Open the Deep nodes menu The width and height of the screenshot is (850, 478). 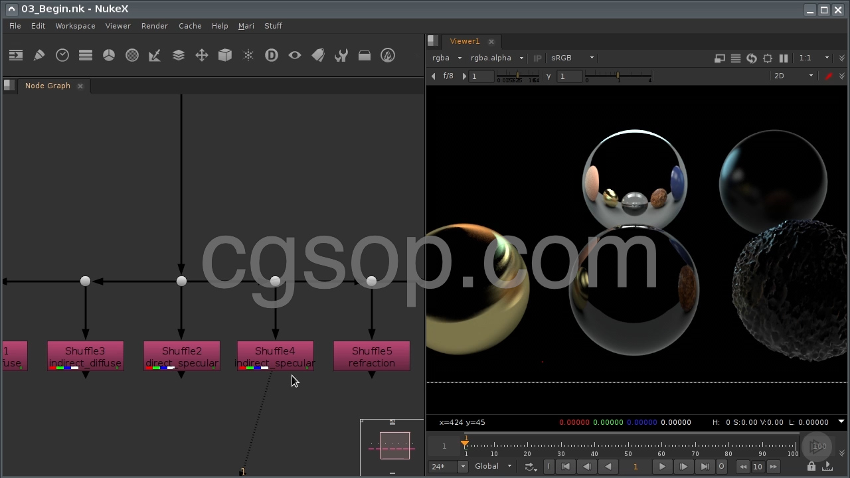pos(272,56)
